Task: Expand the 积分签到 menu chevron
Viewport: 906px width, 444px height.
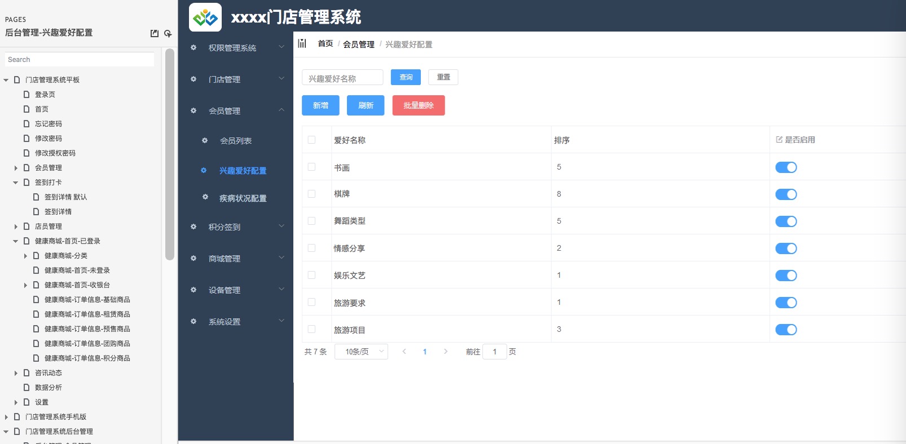Action: pos(282,226)
